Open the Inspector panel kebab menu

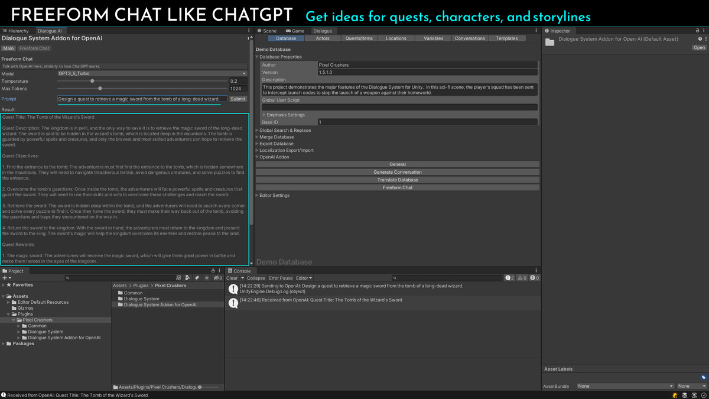704,31
